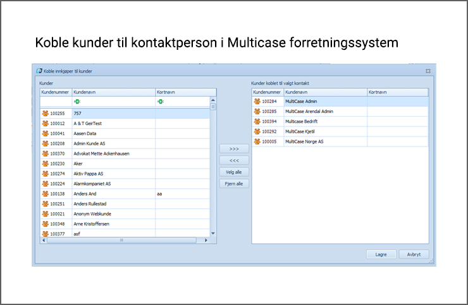
Task: Click the right arrow of the horizontal scrollbar
Action: (x=206, y=240)
